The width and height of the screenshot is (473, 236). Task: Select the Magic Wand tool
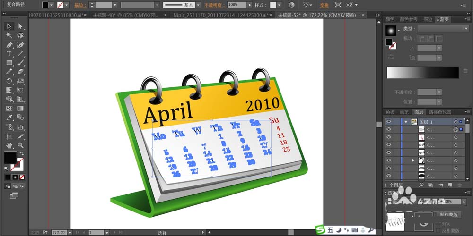coord(9,35)
